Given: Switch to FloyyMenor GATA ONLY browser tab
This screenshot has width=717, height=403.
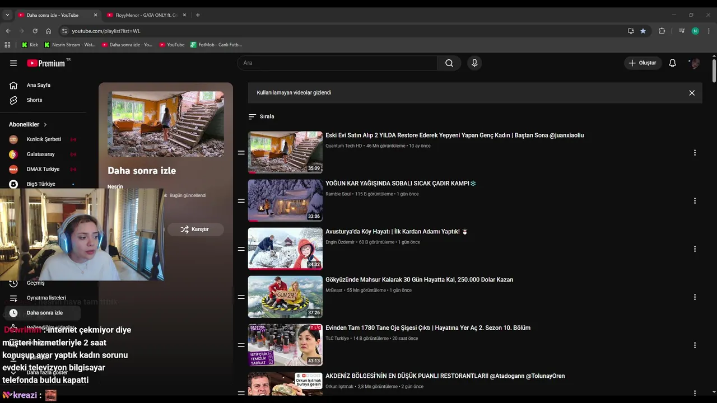Looking at the screenshot, I should [146, 15].
